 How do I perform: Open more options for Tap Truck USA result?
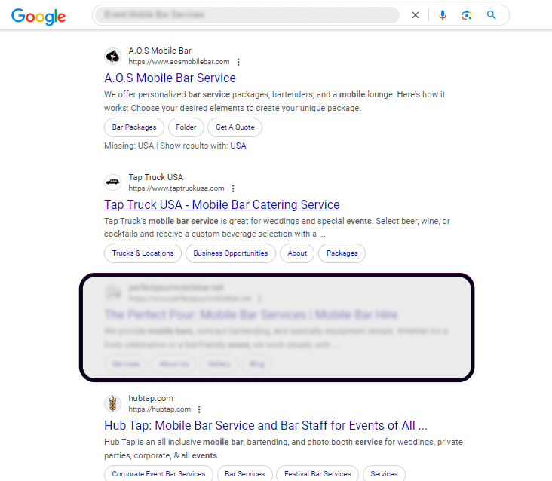pos(233,188)
